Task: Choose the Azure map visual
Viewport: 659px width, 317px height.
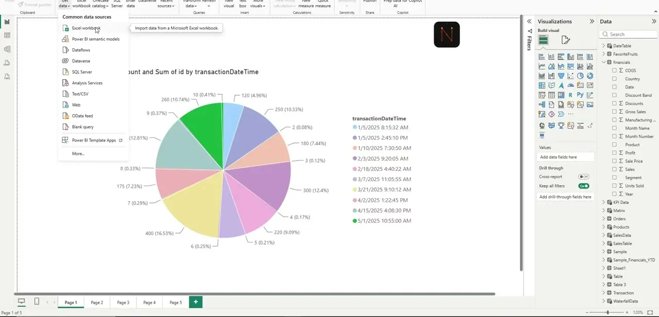Action: coord(561,85)
